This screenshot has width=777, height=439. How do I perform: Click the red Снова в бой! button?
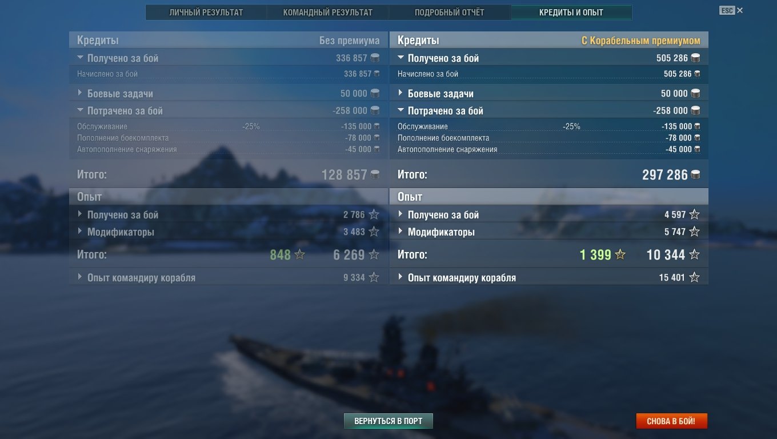671,421
